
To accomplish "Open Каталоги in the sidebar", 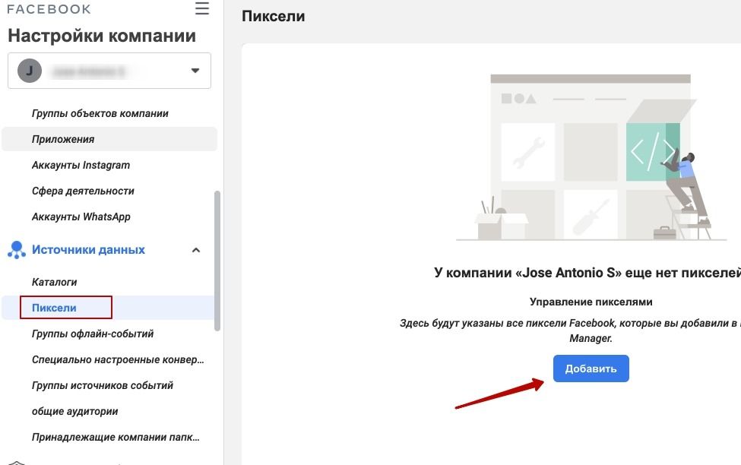I will point(54,282).
